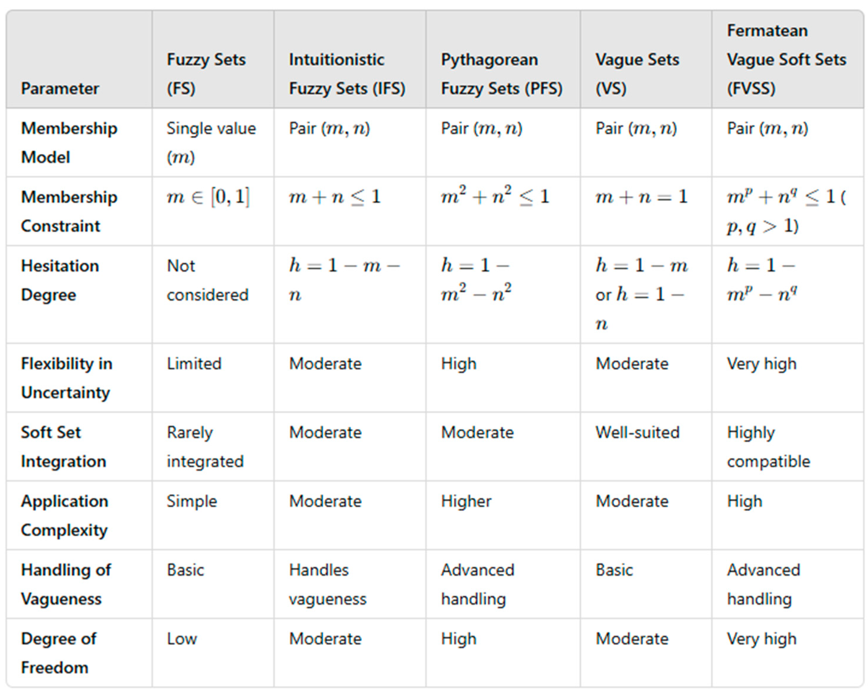Select "Fermatean Vague Soft Sets (FVSS)" header
The width and height of the screenshot is (868, 697).
[x=786, y=59]
